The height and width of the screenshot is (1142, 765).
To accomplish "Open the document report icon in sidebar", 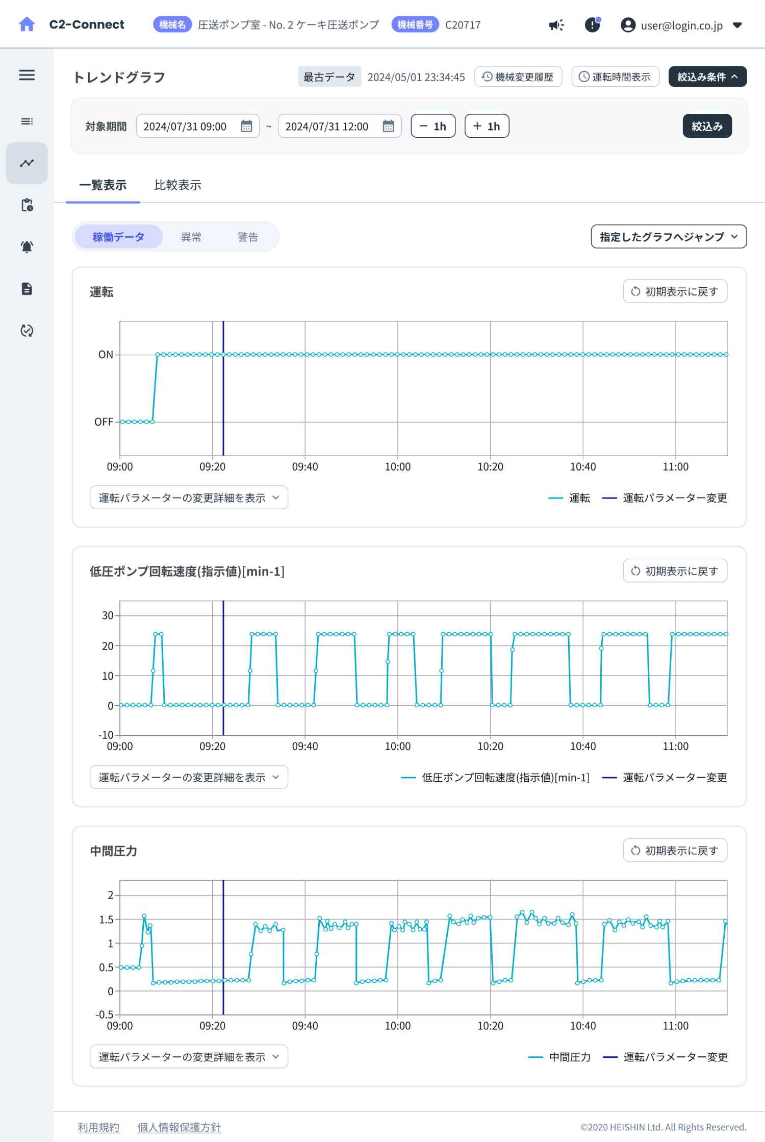I will (x=27, y=288).
